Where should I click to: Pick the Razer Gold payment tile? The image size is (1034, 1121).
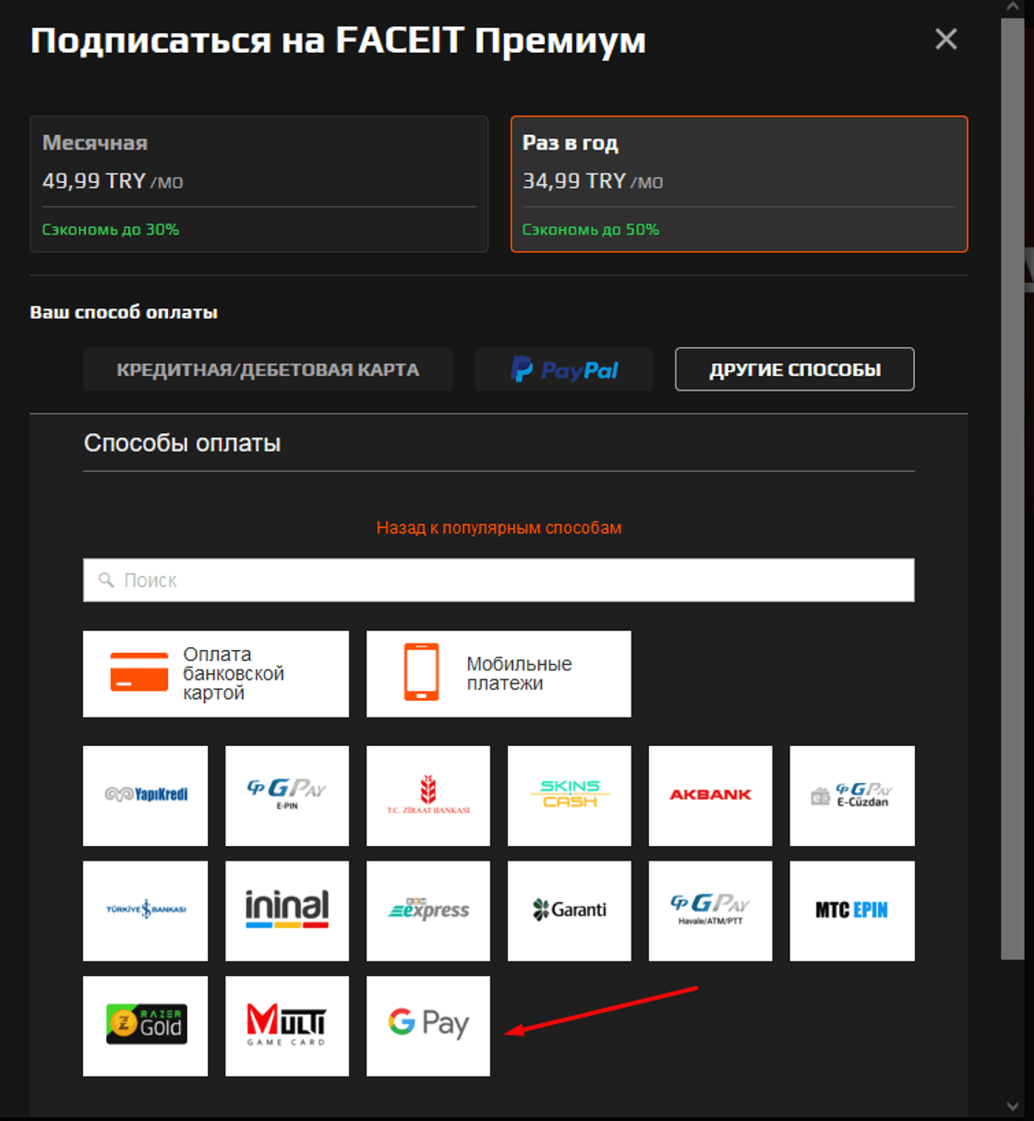click(145, 1026)
